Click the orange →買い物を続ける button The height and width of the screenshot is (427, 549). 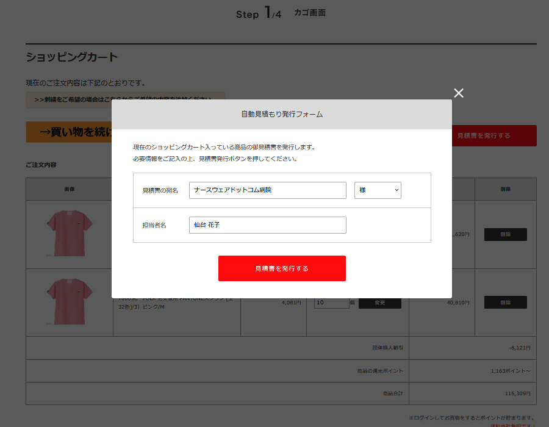[x=69, y=132]
